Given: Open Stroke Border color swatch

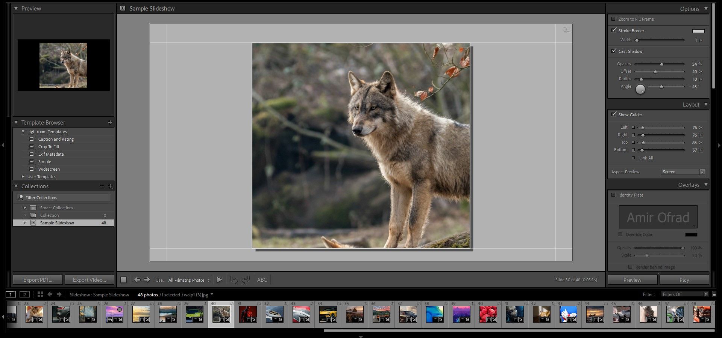Looking at the screenshot, I should coord(698,31).
